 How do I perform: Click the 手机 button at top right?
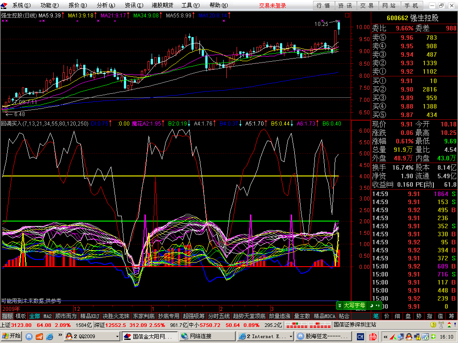411,5
